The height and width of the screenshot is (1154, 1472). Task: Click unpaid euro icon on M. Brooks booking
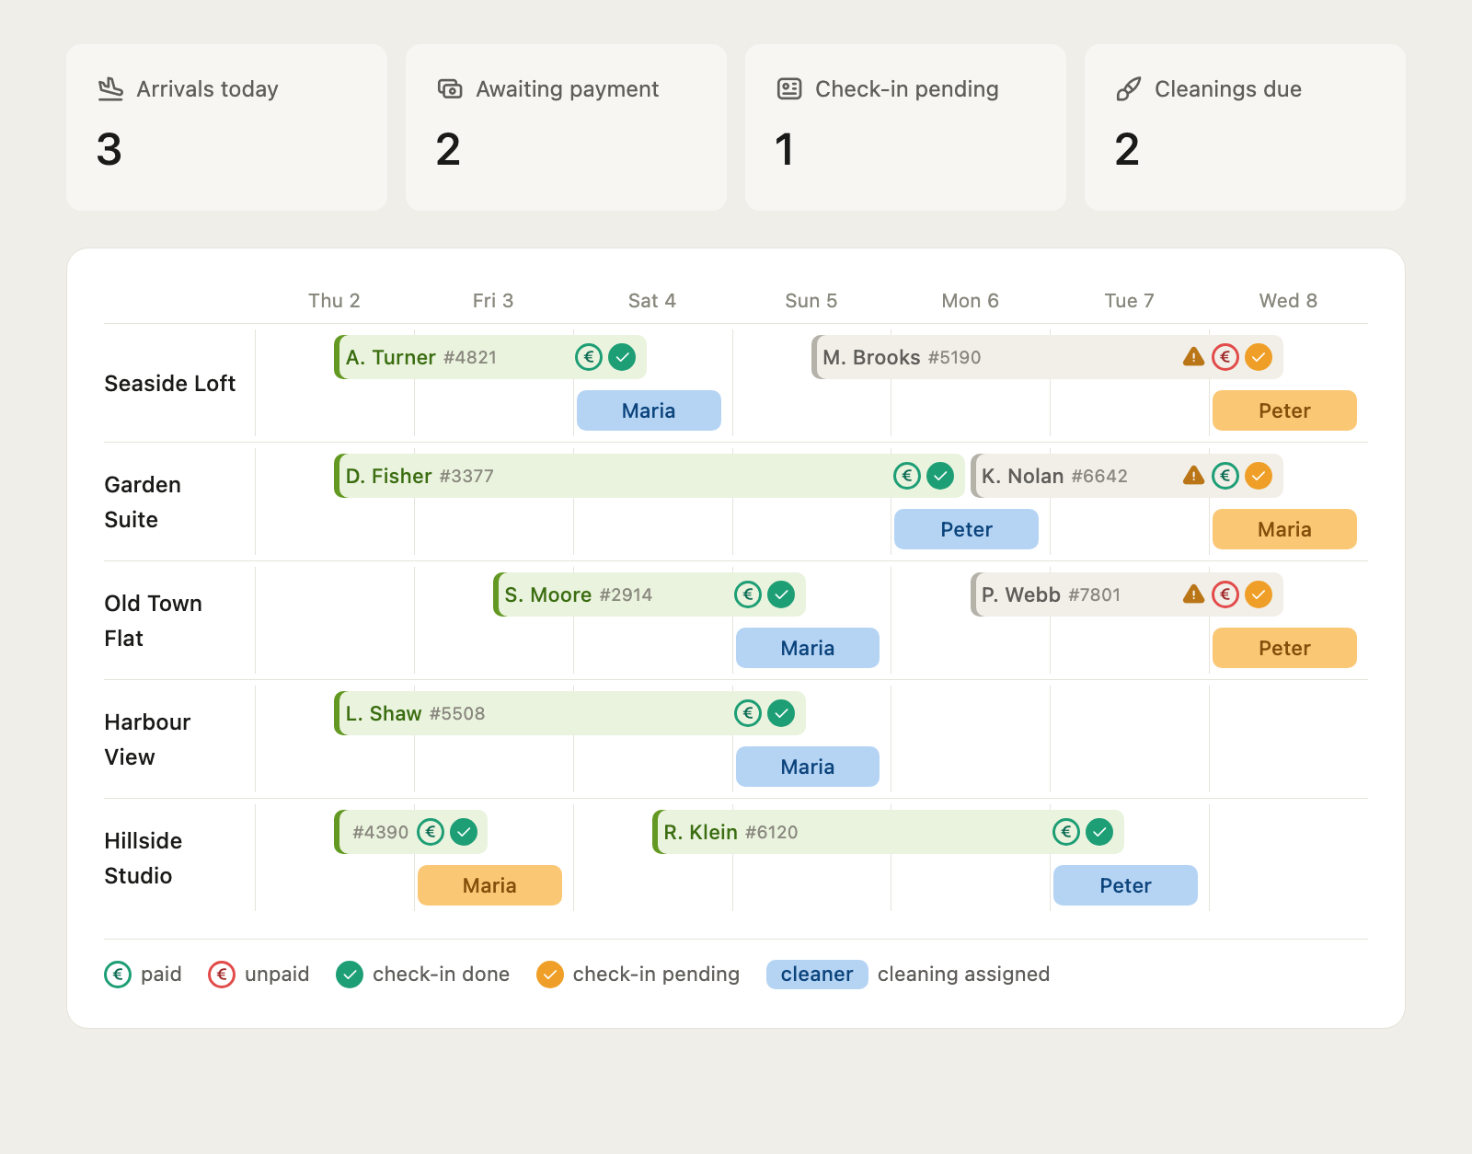(x=1225, y=356)
